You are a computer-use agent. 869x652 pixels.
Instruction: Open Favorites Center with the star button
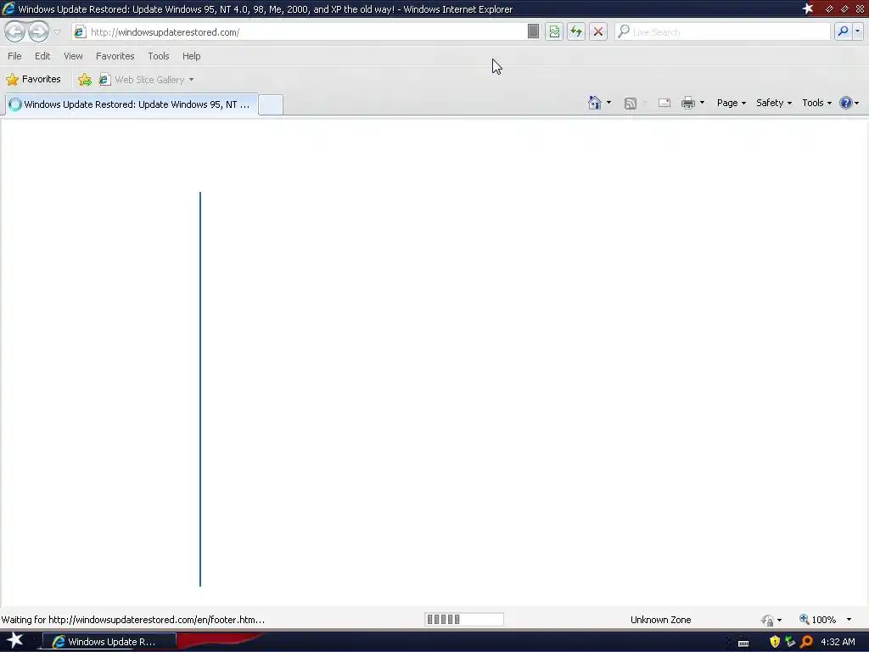pos(33,79)
